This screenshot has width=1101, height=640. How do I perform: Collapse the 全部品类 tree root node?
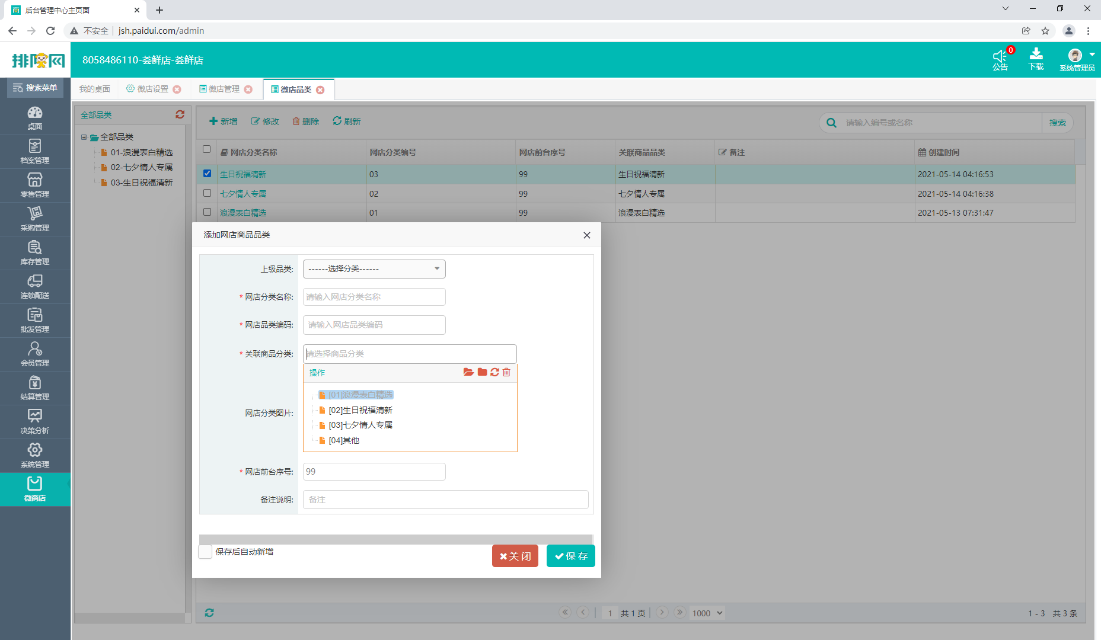(x=84, y=137)
